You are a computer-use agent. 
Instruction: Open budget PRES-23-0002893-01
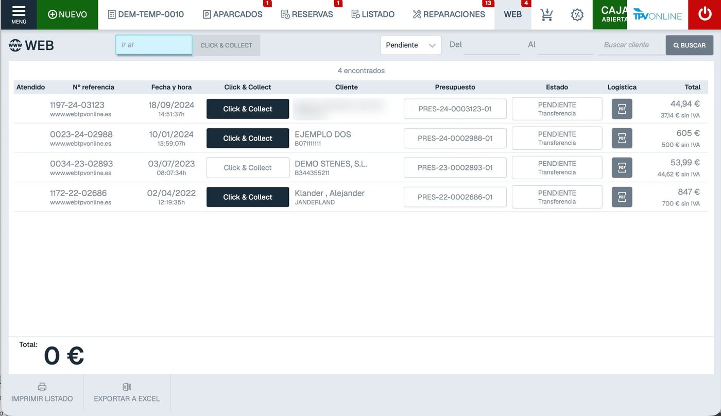coord(455,167)
